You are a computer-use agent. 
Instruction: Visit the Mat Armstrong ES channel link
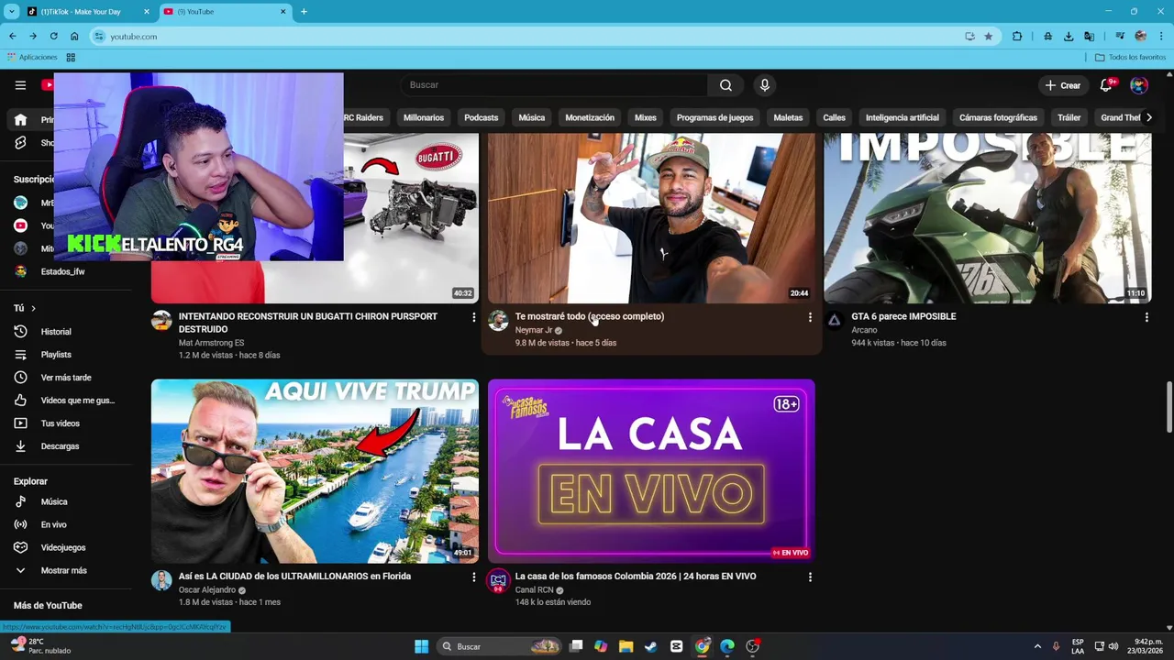coord(211,343)
